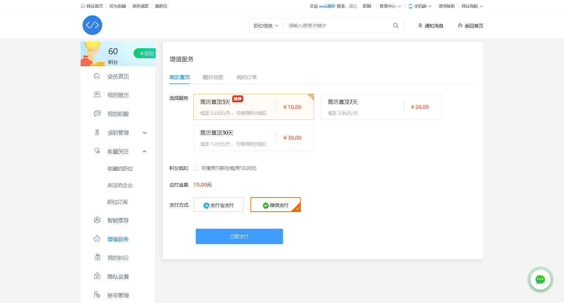Choose 微信支付 payment method
The image size is (564, 303).
[276, 205]
